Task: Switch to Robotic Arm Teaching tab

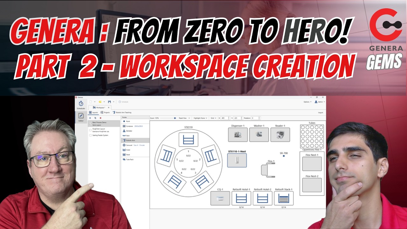Action: (122, 112)
